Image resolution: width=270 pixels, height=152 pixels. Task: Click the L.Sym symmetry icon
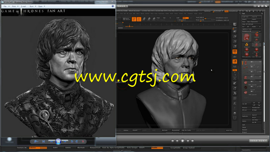235,67
